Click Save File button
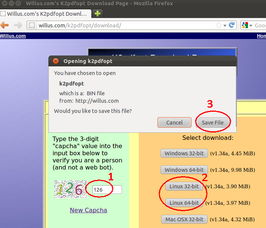 (213, 122)
